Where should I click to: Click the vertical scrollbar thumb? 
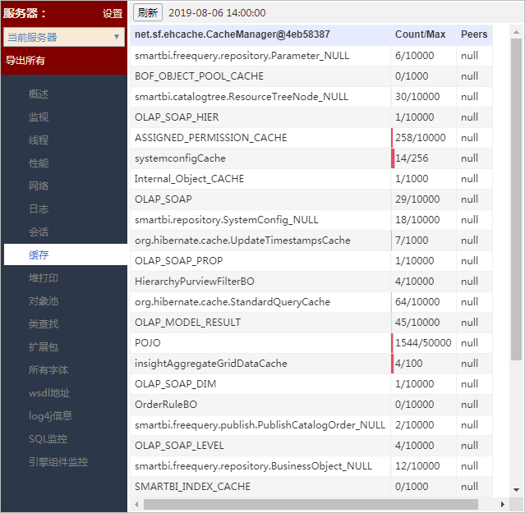click(516, 199)
